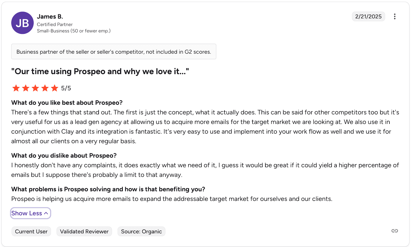
Task: Click the Source: Organic tag
Action: tap(141, 231)
